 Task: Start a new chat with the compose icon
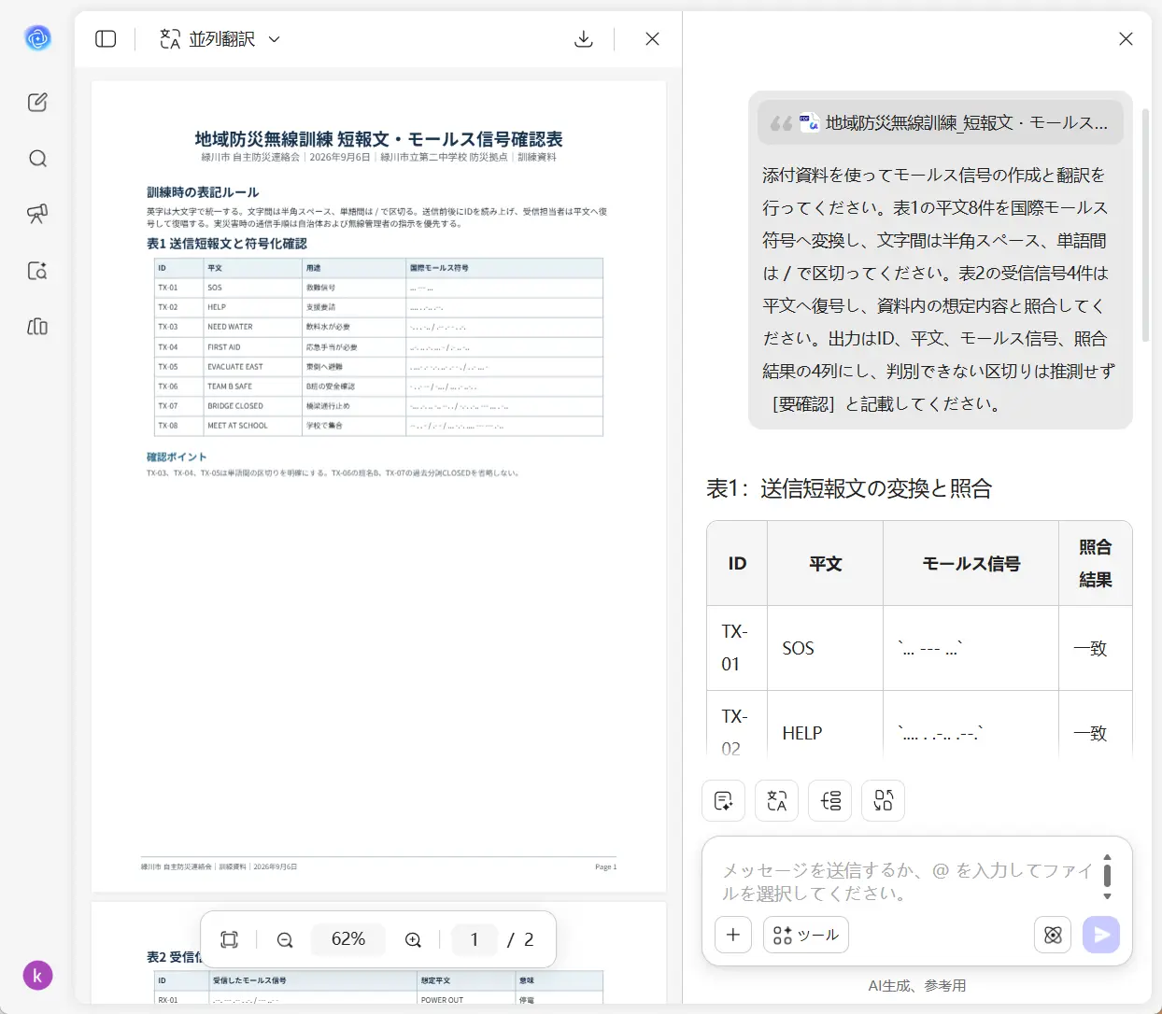pos(37,103)
